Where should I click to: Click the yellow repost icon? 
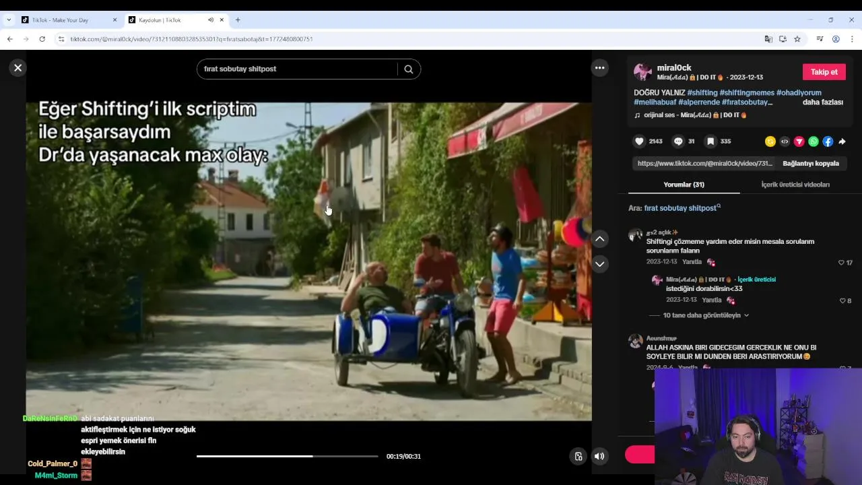(x=770, y=141)
